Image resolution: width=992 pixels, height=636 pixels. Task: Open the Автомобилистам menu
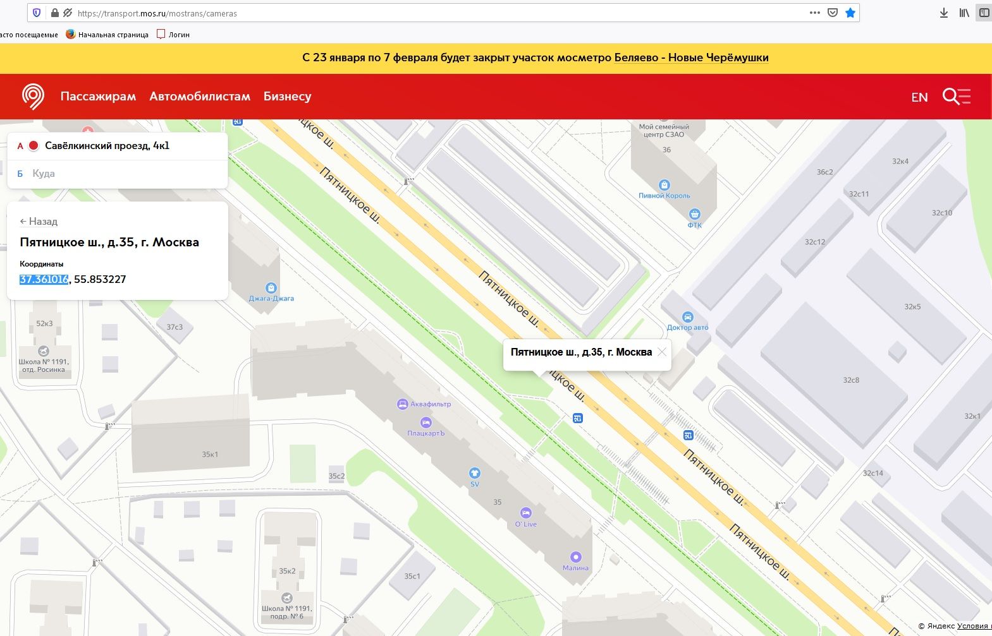click(x=200, y=97)
